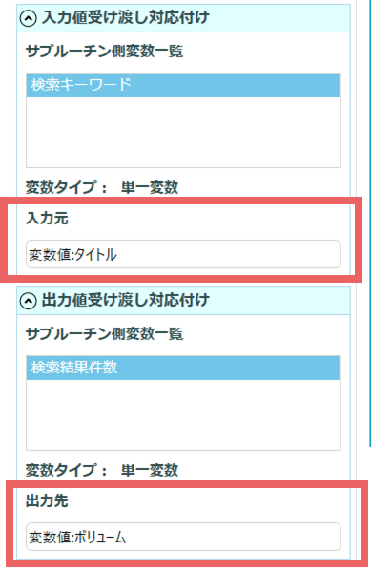Image resolution: width=371 pixels, height=573 pixels.
Task: Collapse the 出力値受け渡し対応付け section via chevron icon
Action: point(28,301)
